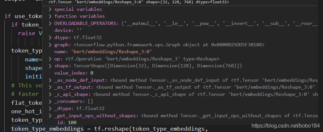Click the '# faster' comment line
This screenshot has width=323, height=132.
pos(25,94)
